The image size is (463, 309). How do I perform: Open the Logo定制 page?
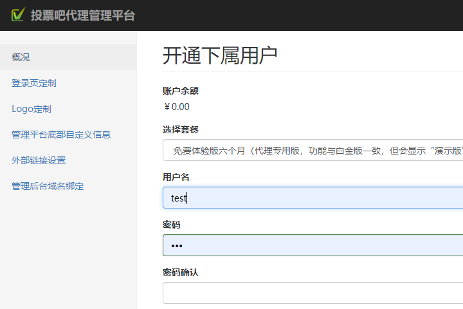[x=32, y=109]
